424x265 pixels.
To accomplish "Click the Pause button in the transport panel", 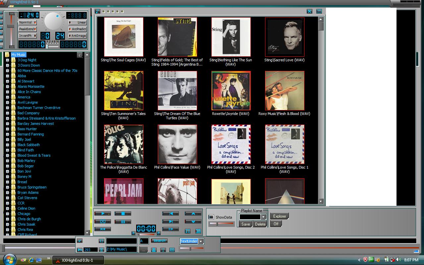I will pos(123,222).
